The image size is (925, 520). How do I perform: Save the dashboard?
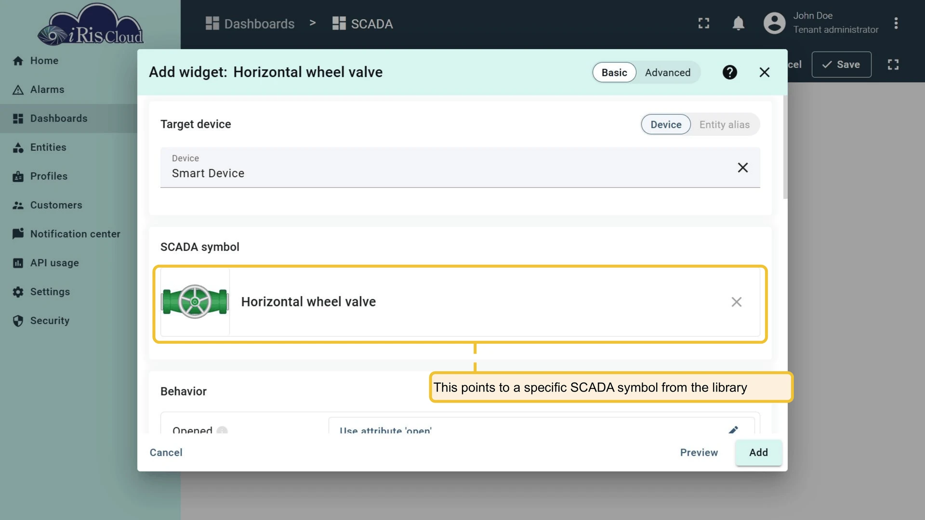point(841,65)
